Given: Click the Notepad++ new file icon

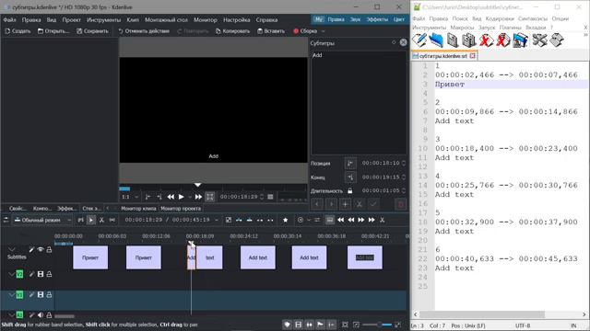Looking at the screenshot, I should tap(419, 40).
